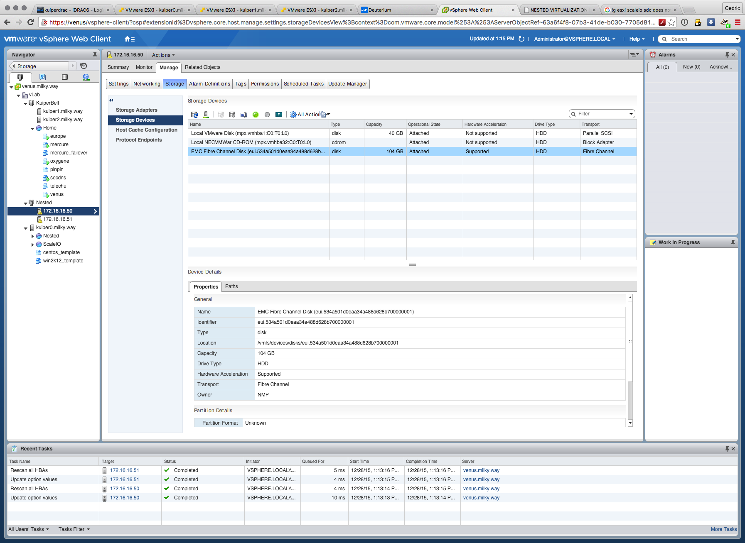Viewport: 745px width, 543px height.
Task: Click the refresh storage devices toolbar icon
Action: coord(194,115)
